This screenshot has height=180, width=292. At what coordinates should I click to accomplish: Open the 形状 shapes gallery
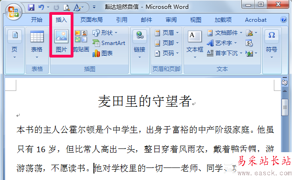(x=105, y=33)
